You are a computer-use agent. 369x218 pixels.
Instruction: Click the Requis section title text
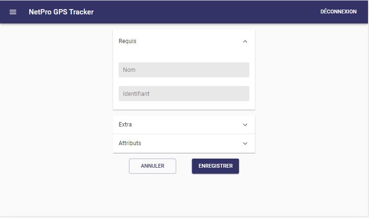[127, 41]
